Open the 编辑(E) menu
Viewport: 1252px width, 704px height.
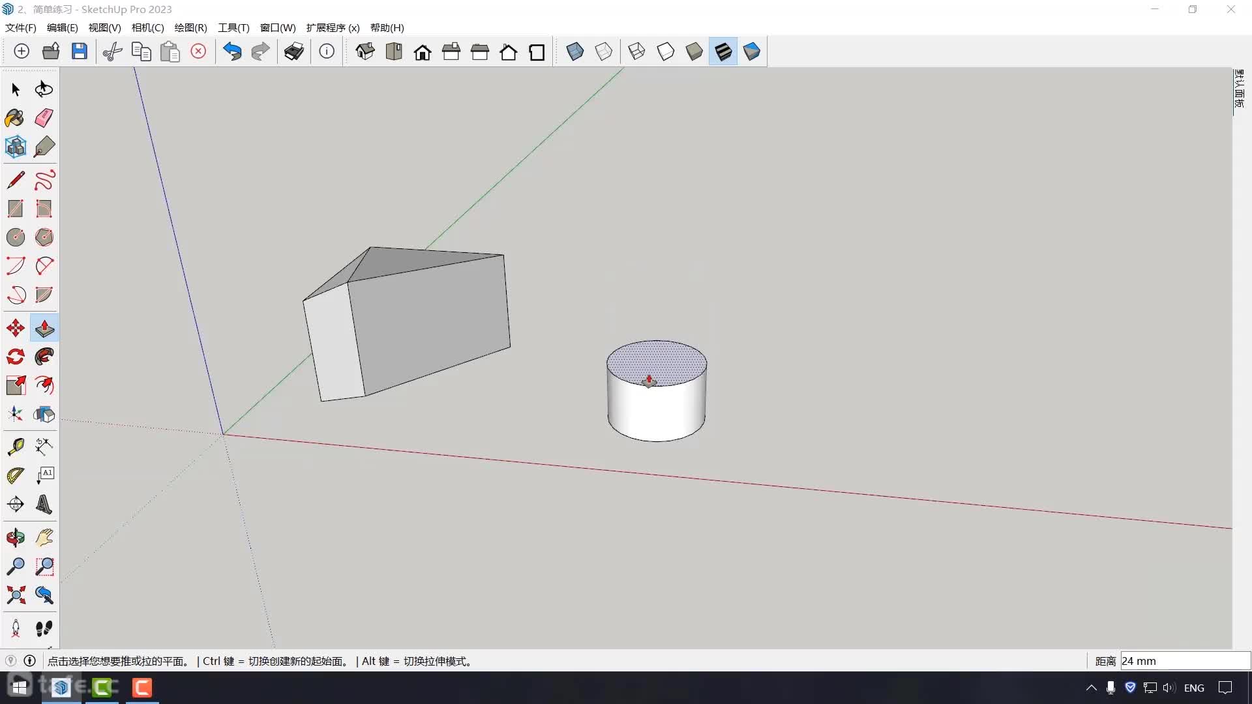coord(63,27)
